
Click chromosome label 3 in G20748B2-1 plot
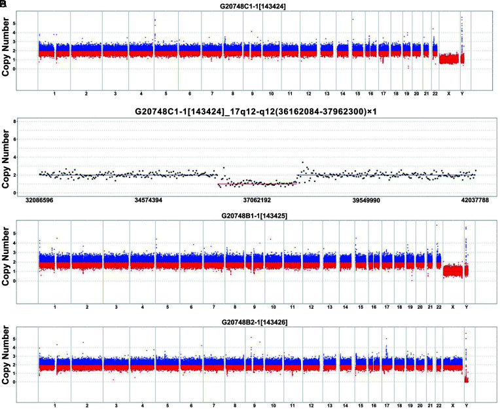116,406
